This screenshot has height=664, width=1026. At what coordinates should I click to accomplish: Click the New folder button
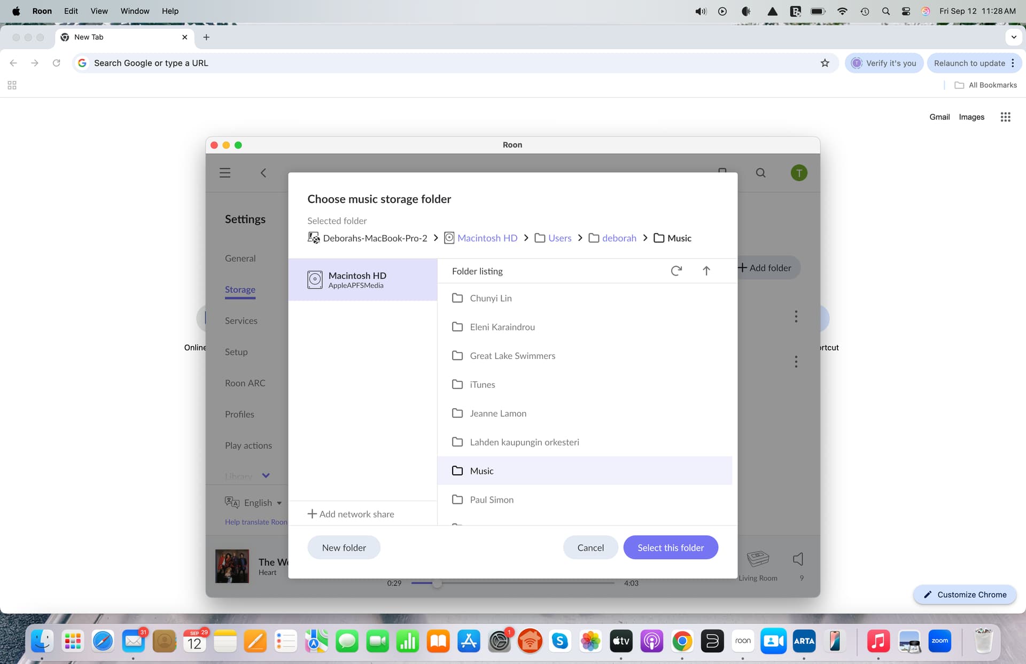344,548
